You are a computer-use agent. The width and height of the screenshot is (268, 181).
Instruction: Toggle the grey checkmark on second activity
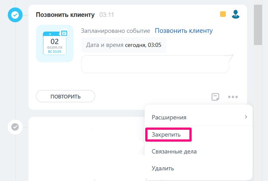click(x=15, y=127)
